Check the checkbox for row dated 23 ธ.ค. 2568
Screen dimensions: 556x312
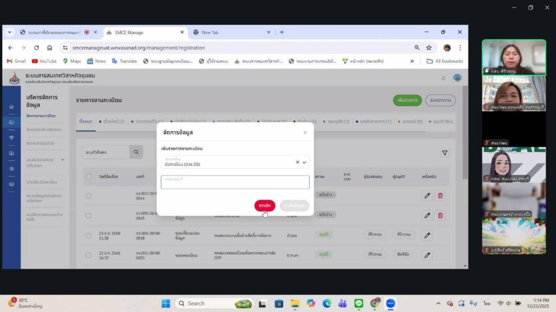89,235
